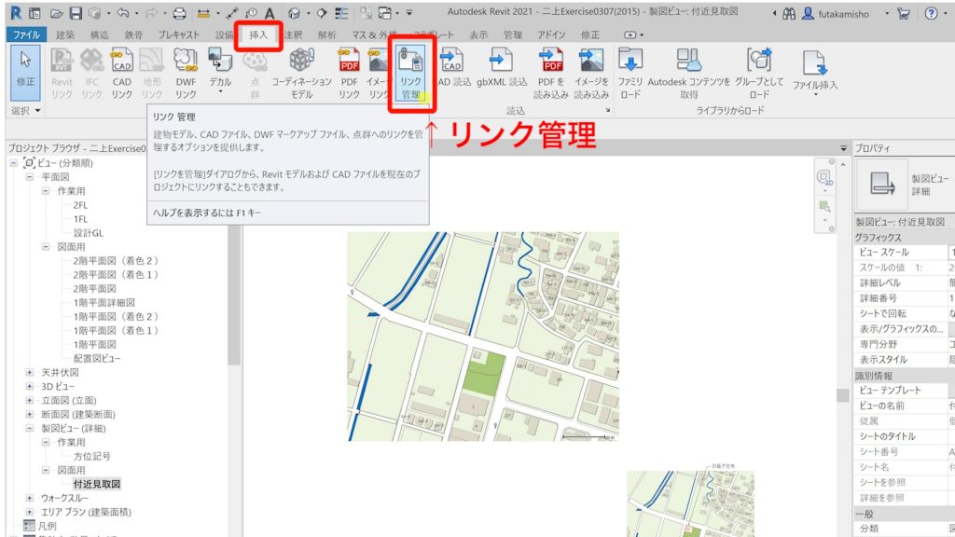
Task: Open コーディネーションモデル tool
Action: (300, 65)
